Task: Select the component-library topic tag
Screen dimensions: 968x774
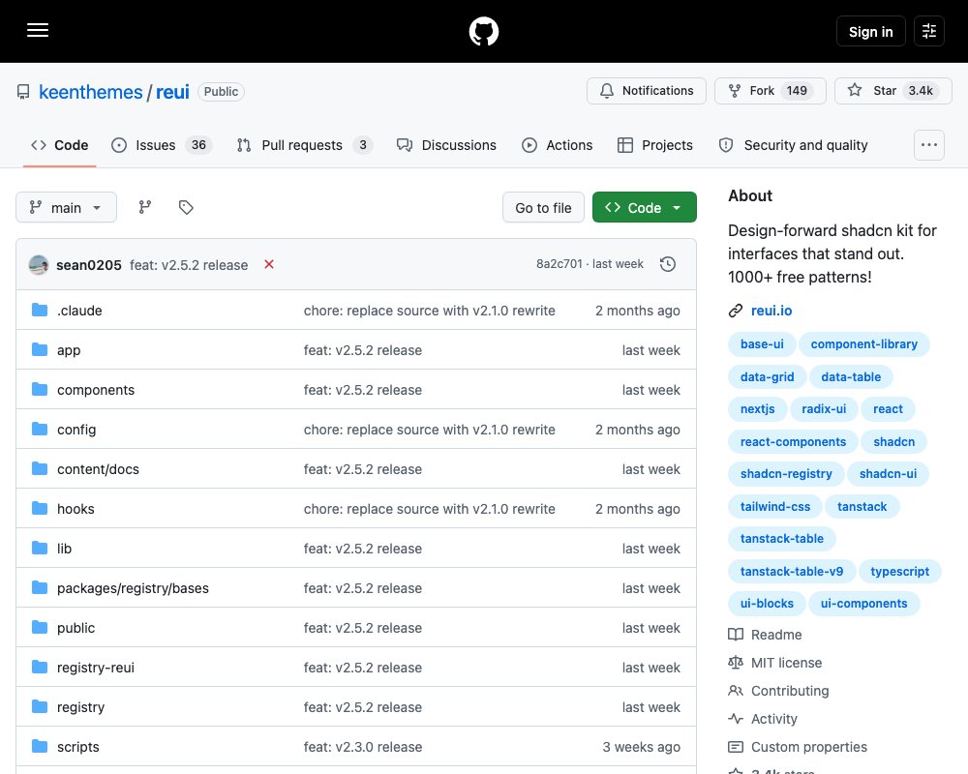Action: tap(863, 343)
